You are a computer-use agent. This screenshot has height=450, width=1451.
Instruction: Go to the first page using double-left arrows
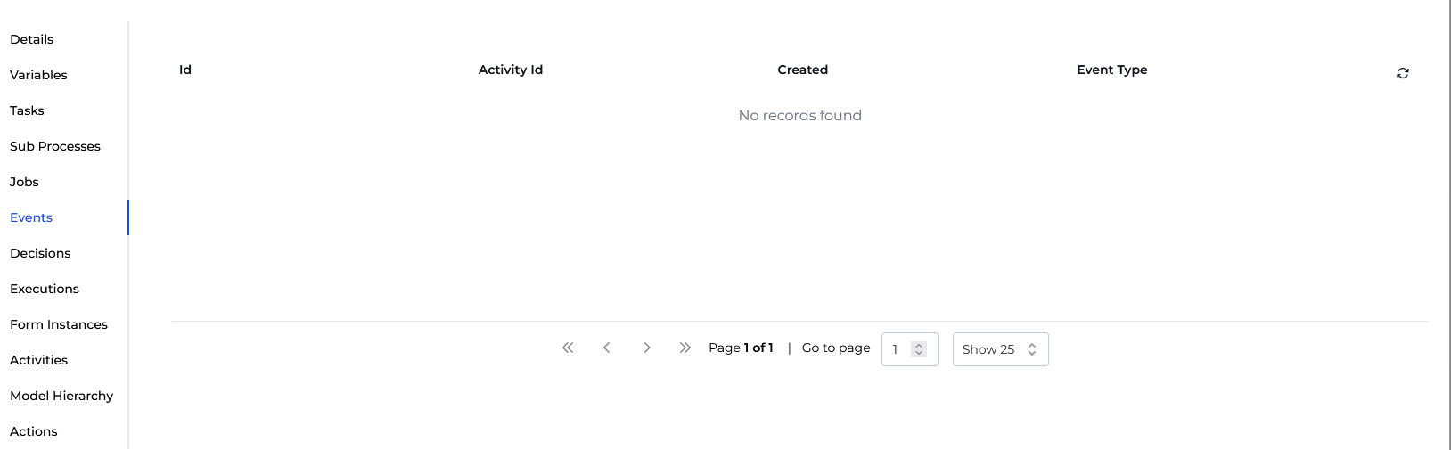coord(568,348)
